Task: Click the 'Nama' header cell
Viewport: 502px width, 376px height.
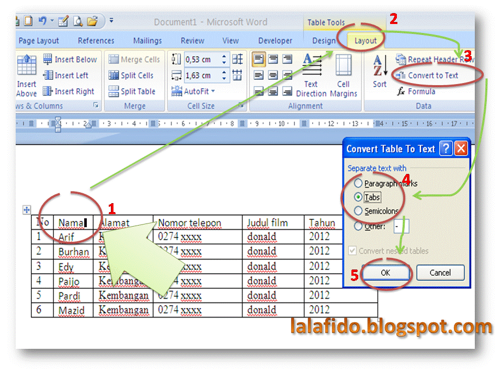Action: click(x=73, y=222)
